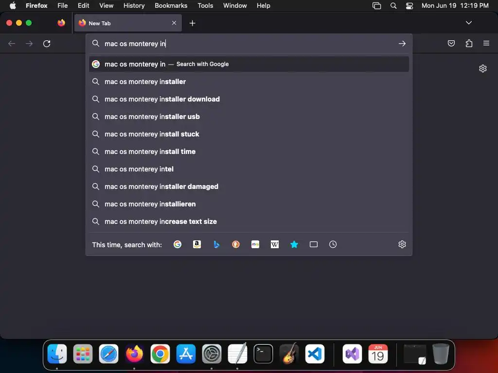Personalize new tab with gear icon
The image size is (498, 373).
483,68
